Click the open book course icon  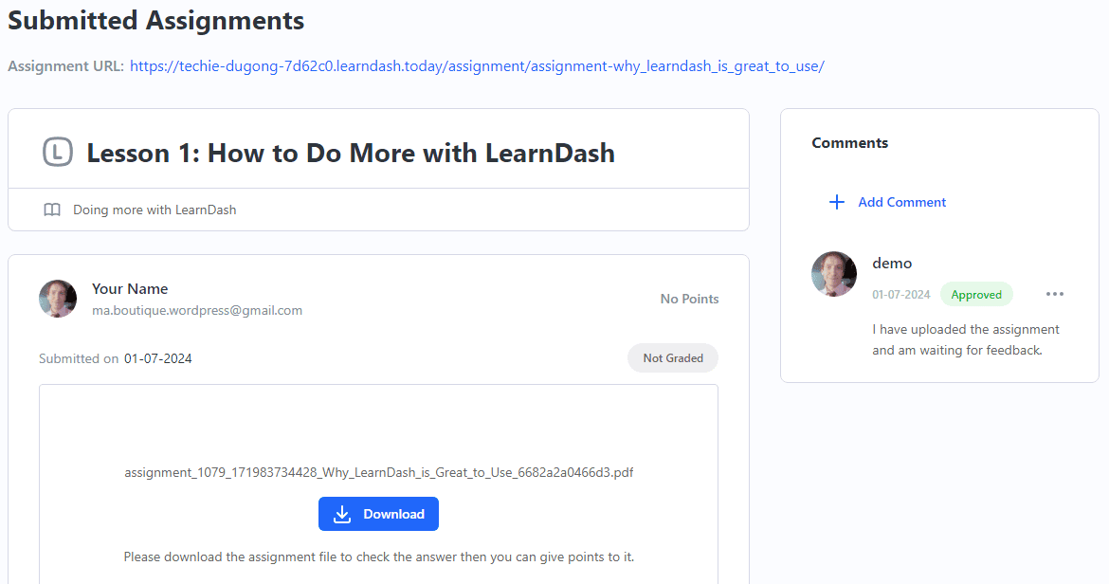52,210
